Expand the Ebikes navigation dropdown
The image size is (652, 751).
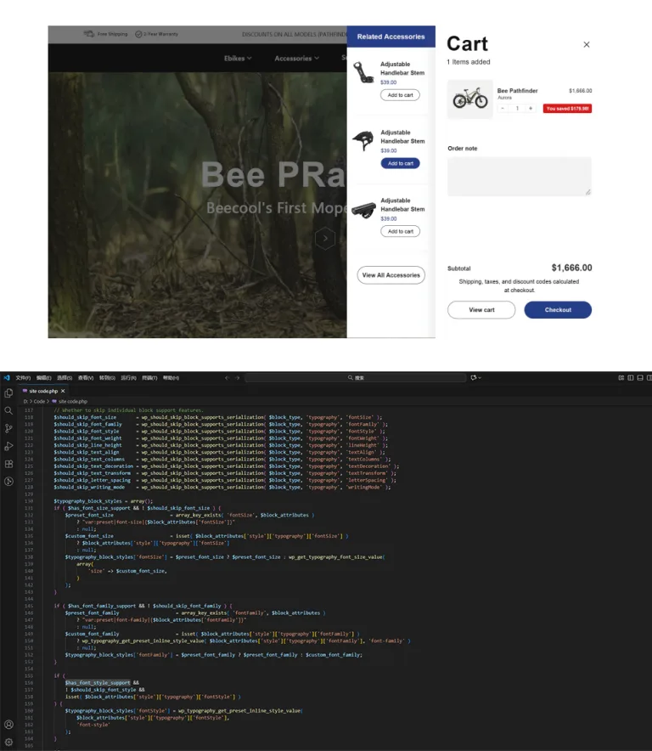pos(237,59)
